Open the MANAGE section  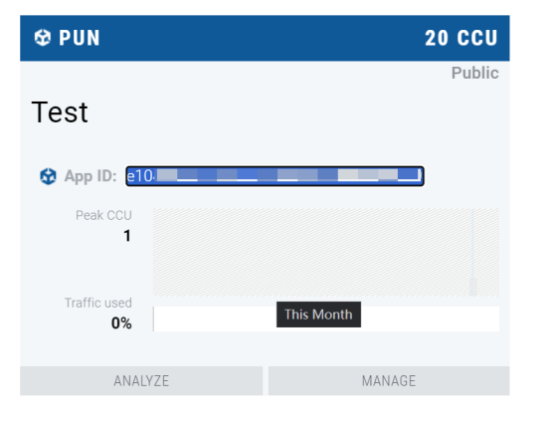[389, 381]
